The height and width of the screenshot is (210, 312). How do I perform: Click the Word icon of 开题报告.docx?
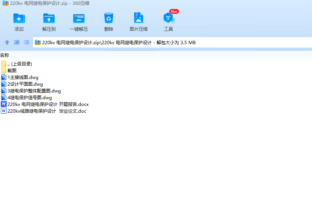(x=4, y=104)
